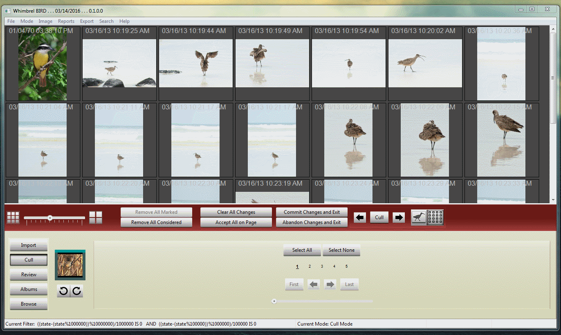Click the Current Filter status text
The image size is (561, 335).
click(x=131, y=324)
